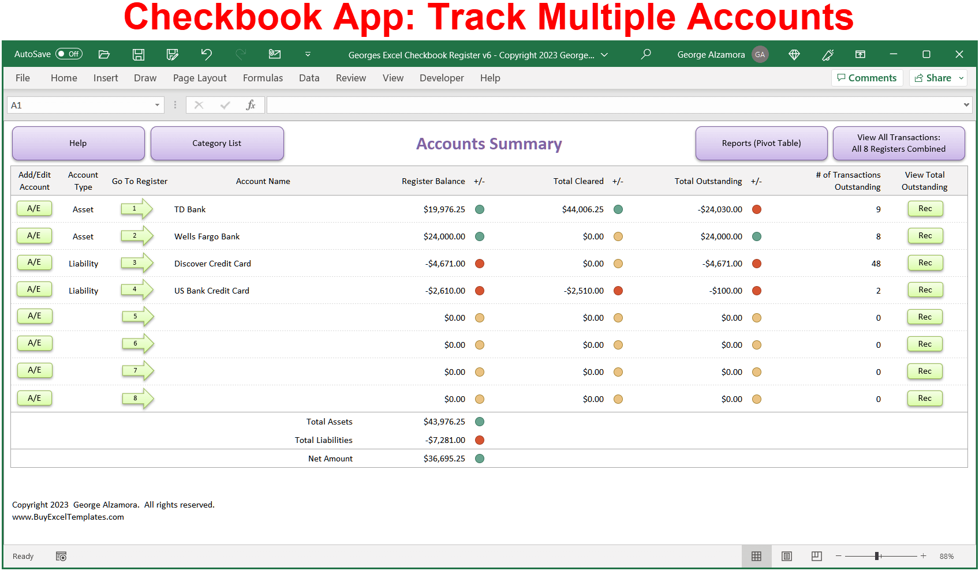This screenshot has height=571, width=979.
Task: Click the Save icon on Quick Access Toolbar
Action: 138,54
